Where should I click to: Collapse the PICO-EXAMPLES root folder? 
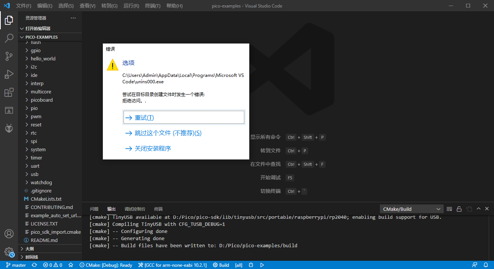[50, 37]
